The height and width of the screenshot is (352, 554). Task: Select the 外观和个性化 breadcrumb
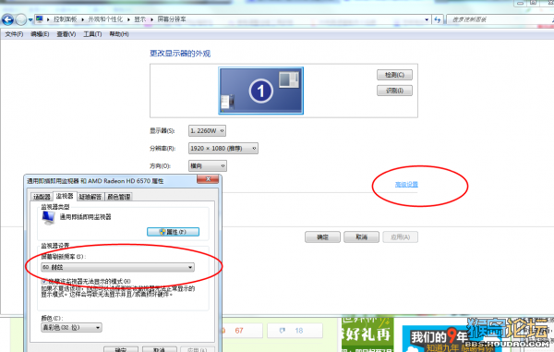pyautogui.click(x=105, y=19)
